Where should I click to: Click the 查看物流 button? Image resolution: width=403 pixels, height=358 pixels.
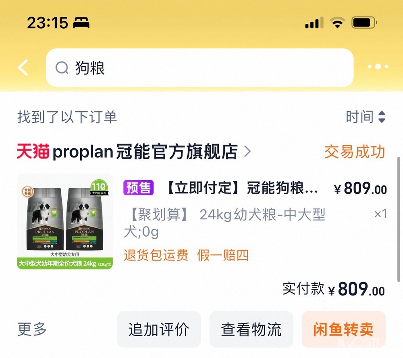[x=251, y=329]
